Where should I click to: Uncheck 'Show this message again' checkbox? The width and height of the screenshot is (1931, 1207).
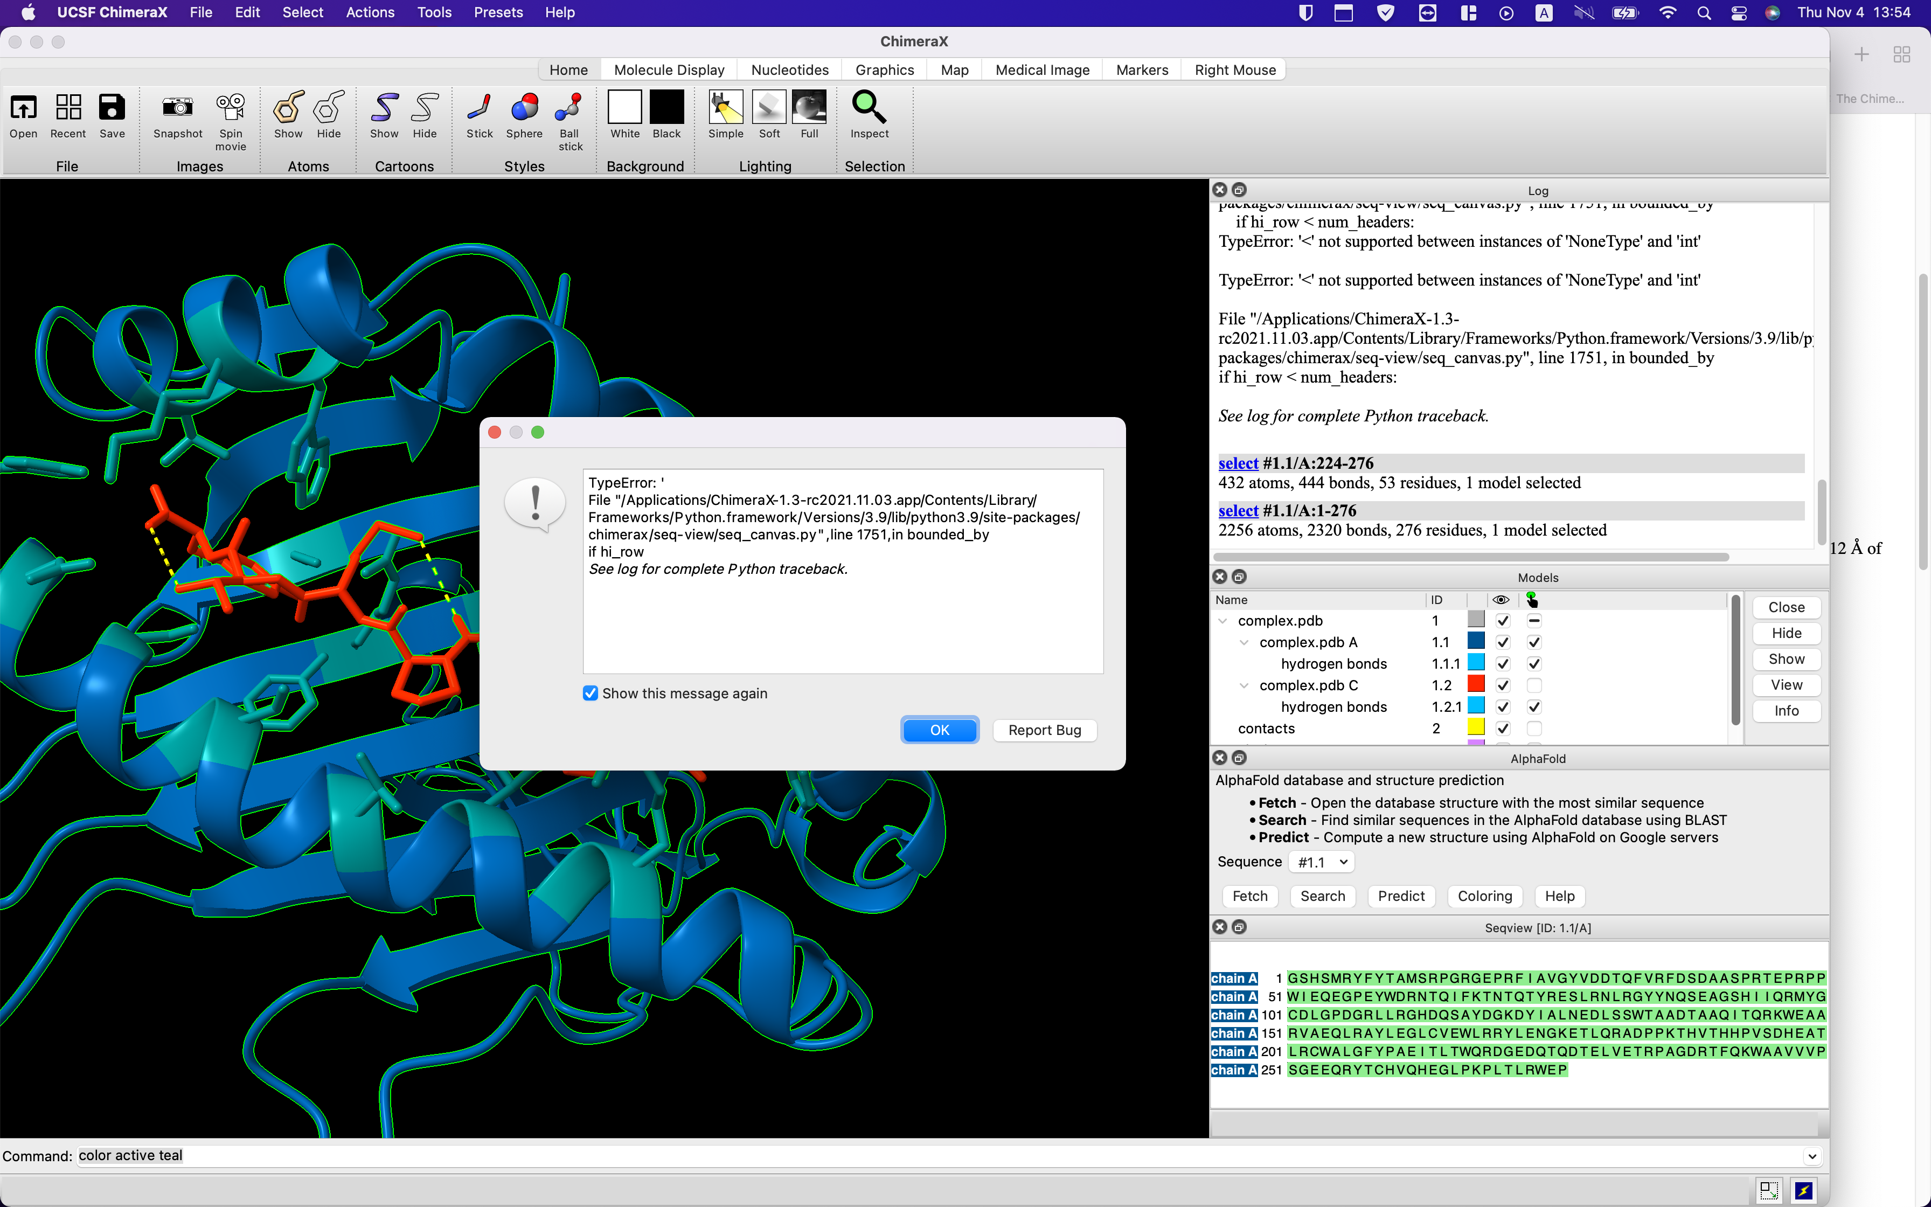(591, 693)
